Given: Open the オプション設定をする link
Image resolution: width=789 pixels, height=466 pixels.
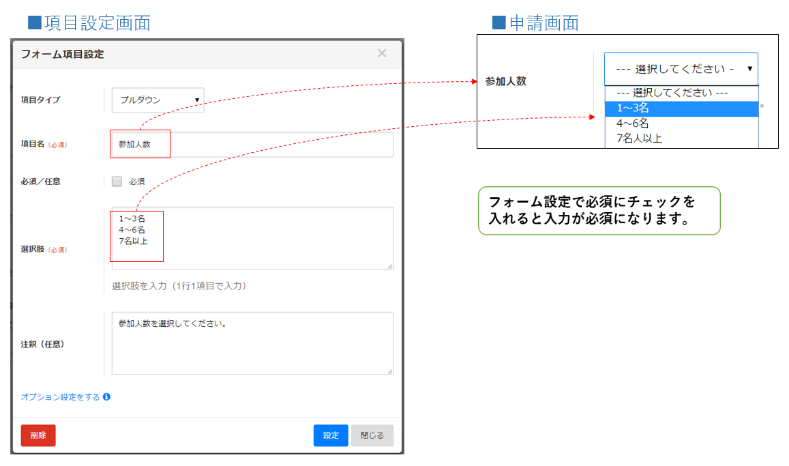Looking at the screenshot, I should coord(60,396).
